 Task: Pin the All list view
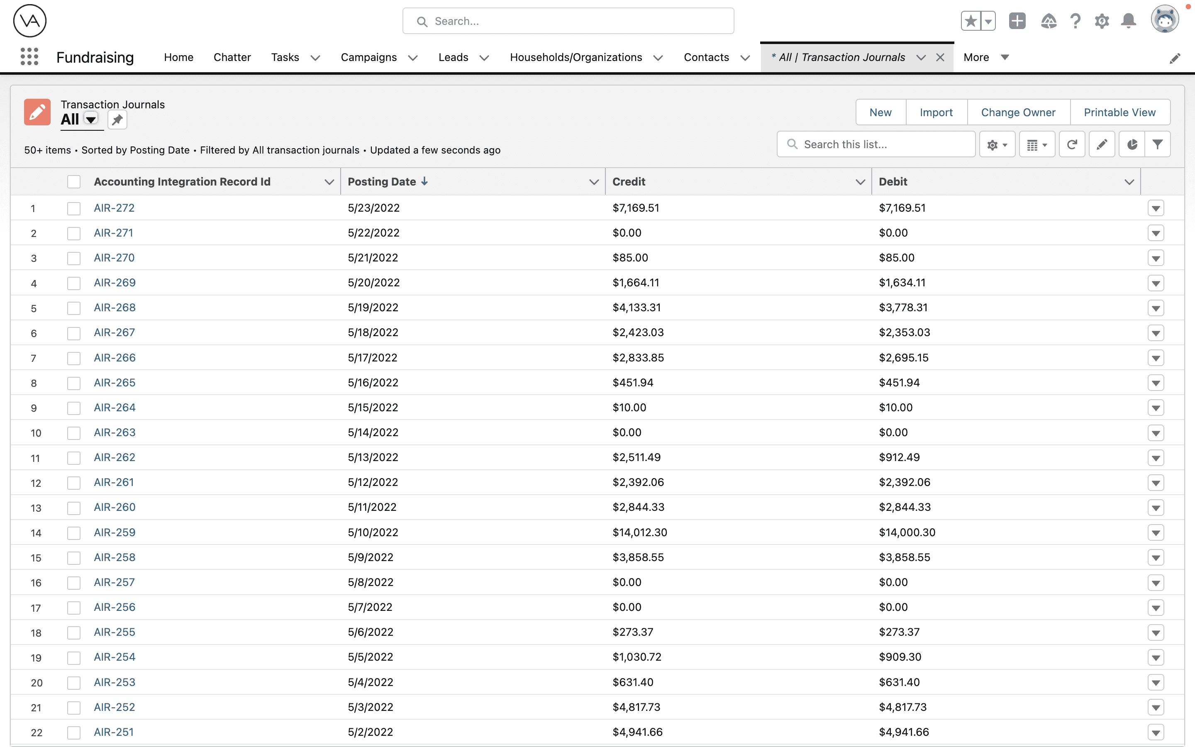point(117,120)
